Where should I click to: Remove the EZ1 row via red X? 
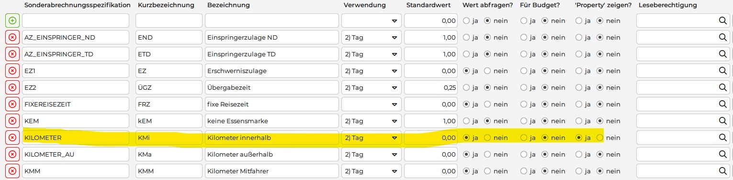pyautogui.click(x=12, y=71)
